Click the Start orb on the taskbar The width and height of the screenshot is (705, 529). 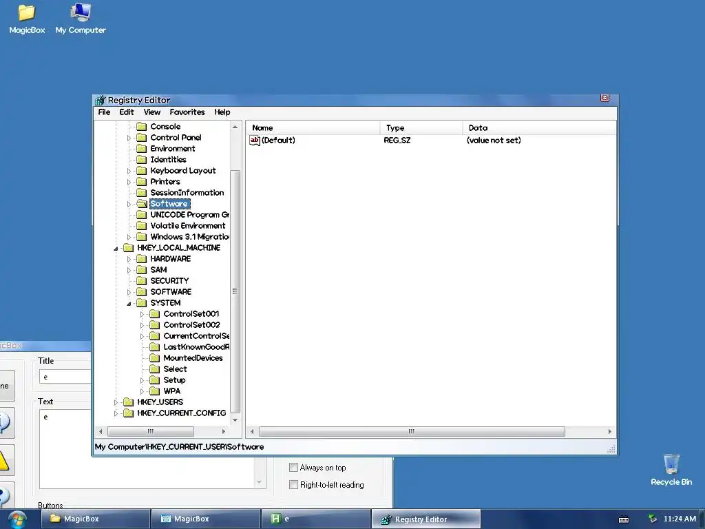pos(17,519)
